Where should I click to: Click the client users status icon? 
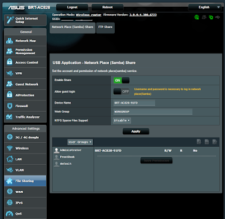coord(204,17)
